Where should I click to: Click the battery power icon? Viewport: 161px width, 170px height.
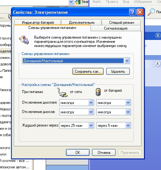click(x=98, y=92)
